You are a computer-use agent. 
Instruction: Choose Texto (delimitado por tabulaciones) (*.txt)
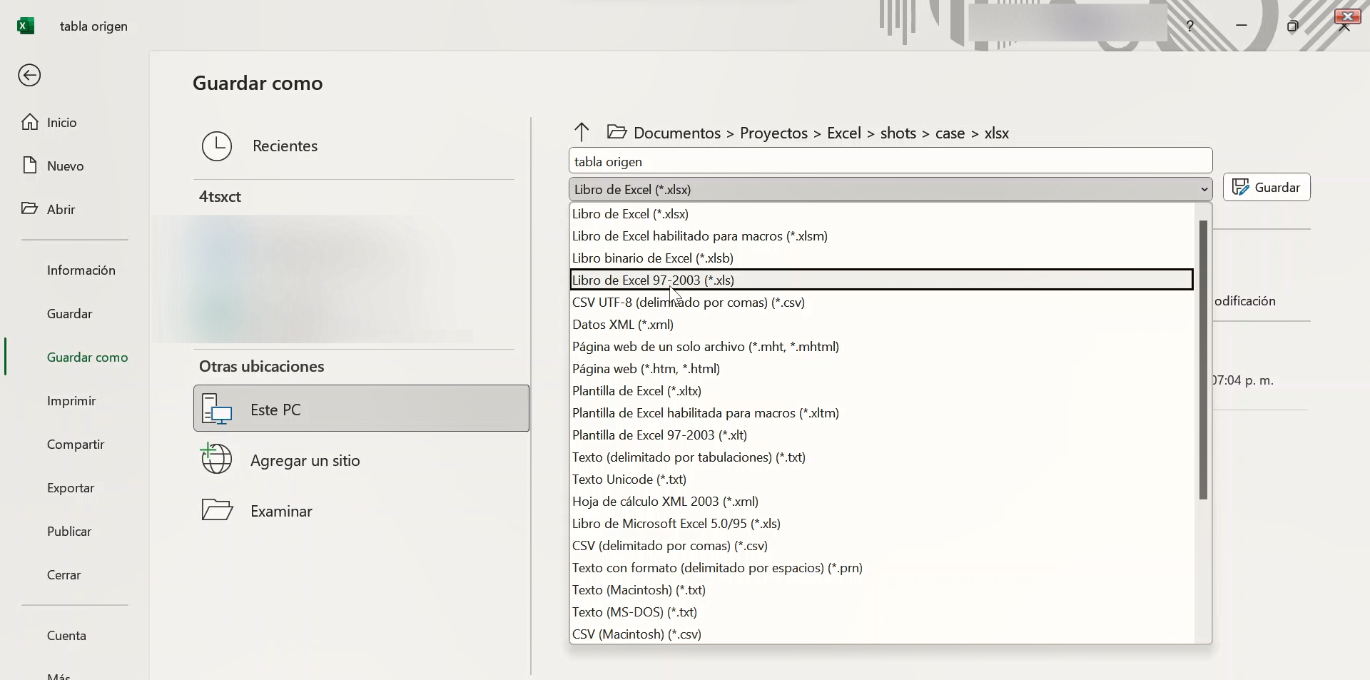click(882, 457)
